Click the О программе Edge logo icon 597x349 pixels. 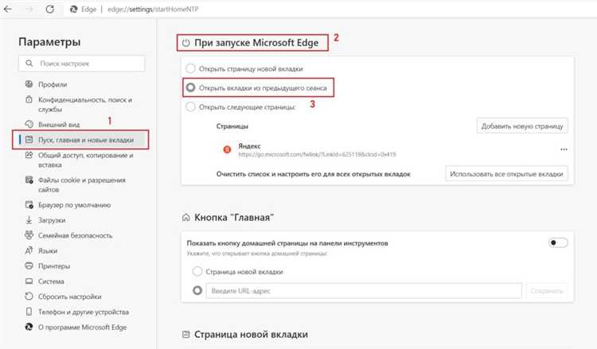[x=29, y=327]
